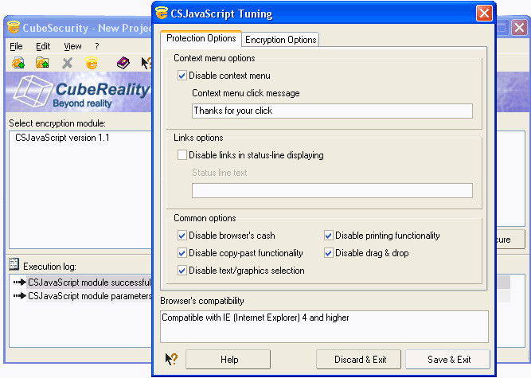The image size is (531, 378).
Task: Open the File menu
Action: coord(16,46)
